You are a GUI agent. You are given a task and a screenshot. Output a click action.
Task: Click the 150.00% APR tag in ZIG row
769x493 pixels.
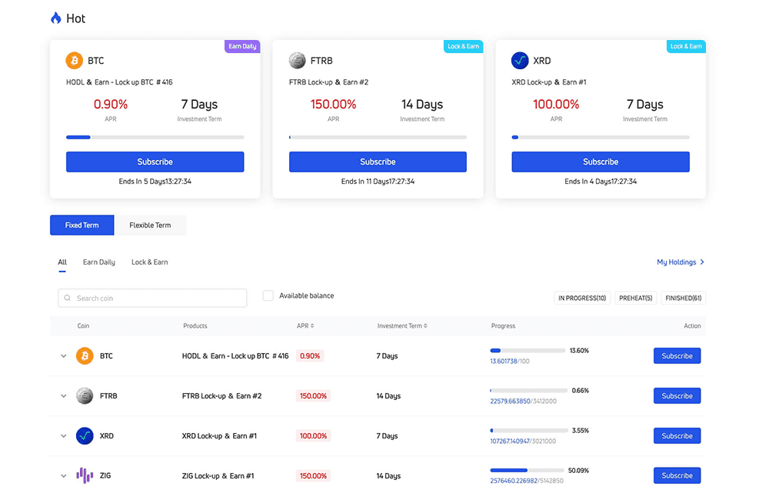tap(314, 476)
